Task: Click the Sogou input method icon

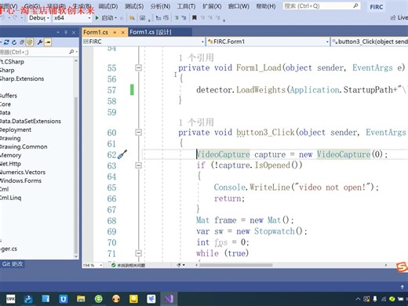Action: (x=403, y=267)
